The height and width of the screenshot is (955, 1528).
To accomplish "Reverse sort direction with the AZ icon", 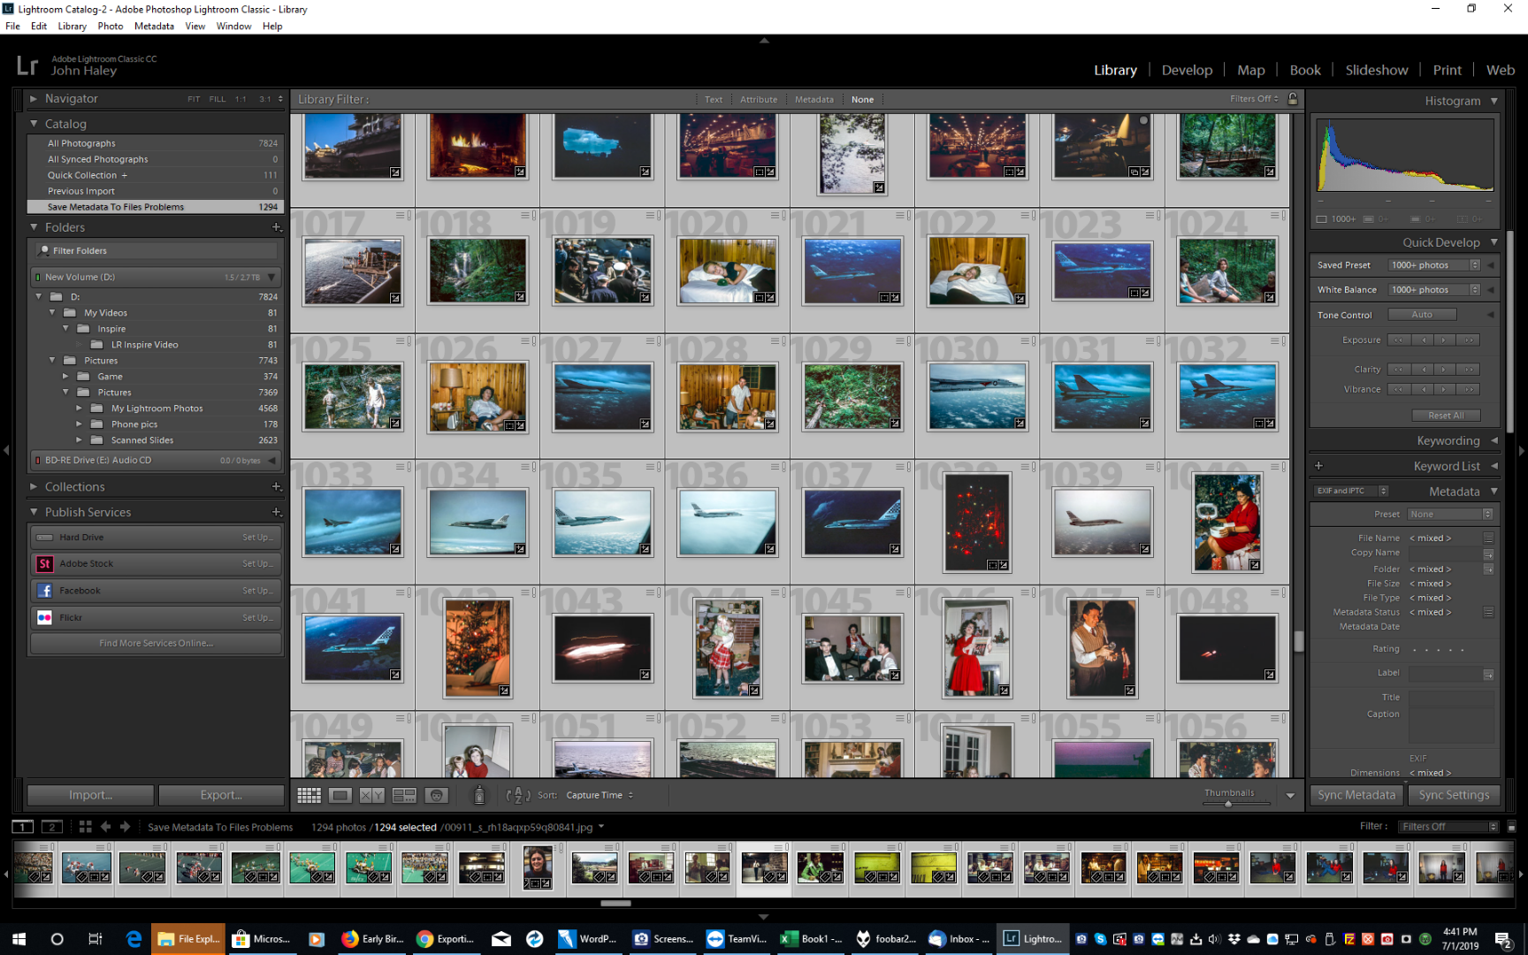I will point(518,796).
